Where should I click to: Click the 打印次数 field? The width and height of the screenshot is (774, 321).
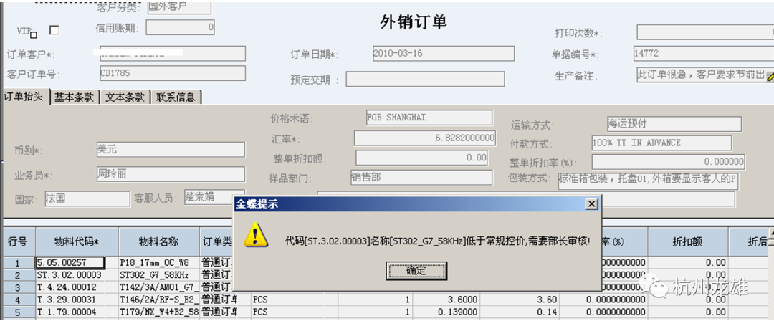(x=705, y=32)
